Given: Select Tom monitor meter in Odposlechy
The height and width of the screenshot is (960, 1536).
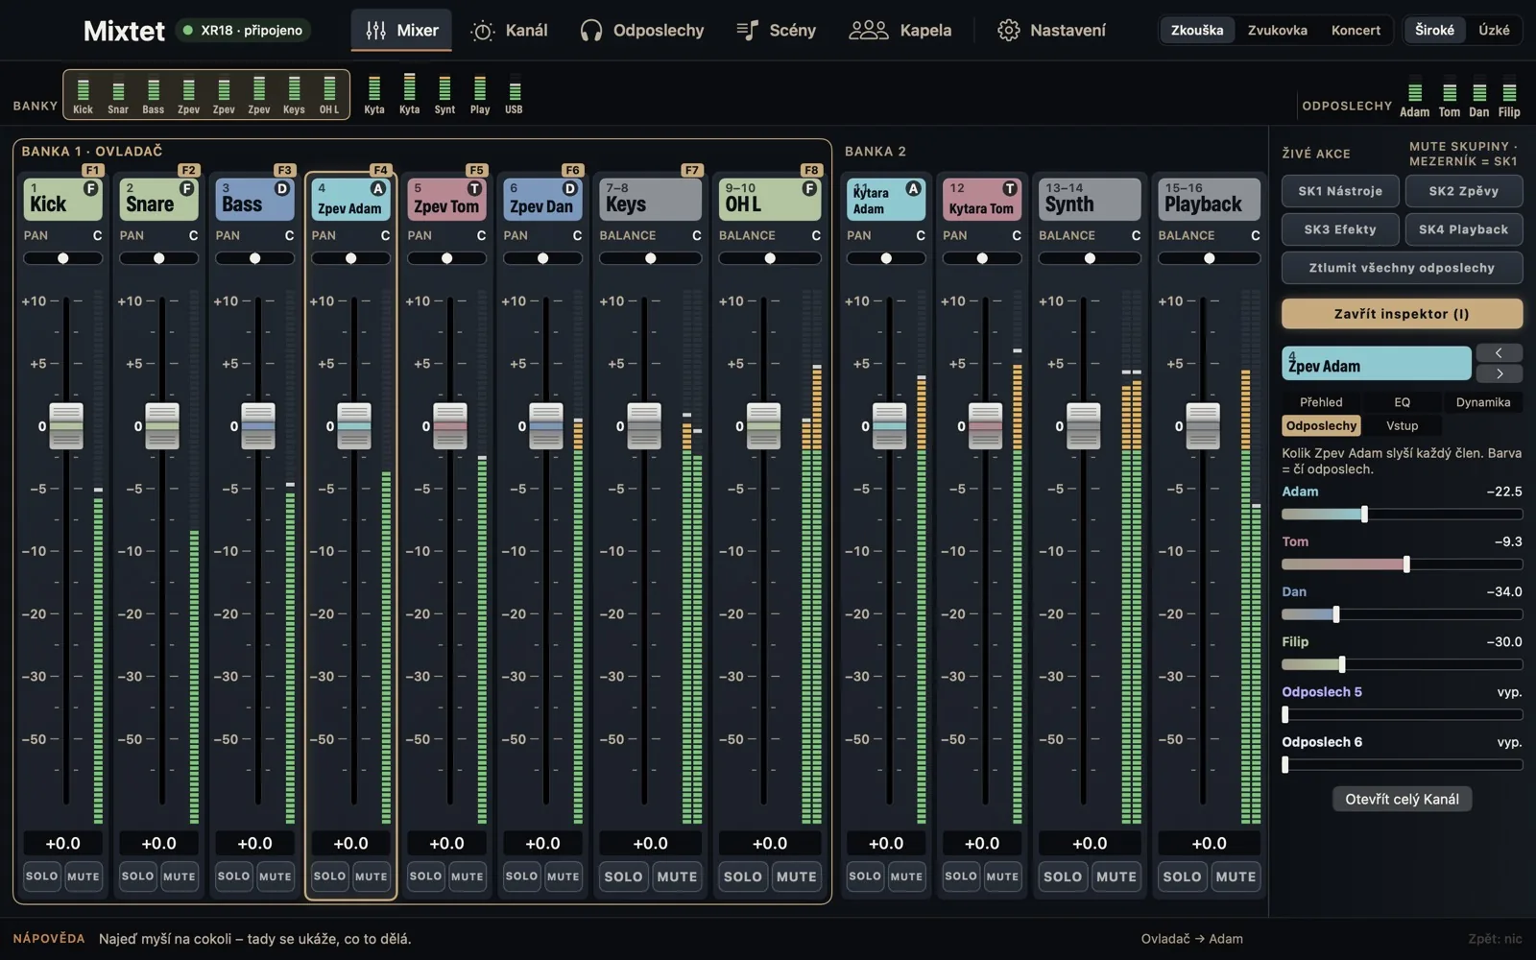Looking at the screenshot, I should pos(1450,98).
